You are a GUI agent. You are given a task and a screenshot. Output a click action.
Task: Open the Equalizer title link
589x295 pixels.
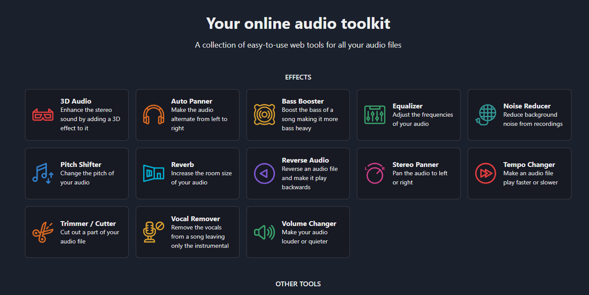(x=407, y=106)
